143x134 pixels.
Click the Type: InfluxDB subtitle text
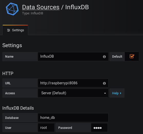[x=33, y=13]
